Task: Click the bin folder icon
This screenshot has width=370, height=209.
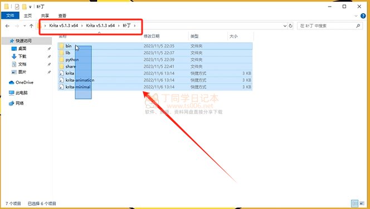Action: pyautogui.click(x=62, y=46)
